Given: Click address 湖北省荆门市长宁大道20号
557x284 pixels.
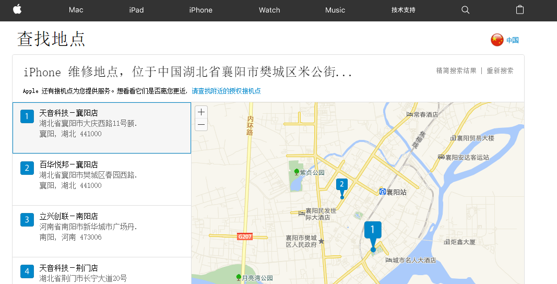Looking at the screenshot, I should pyautogui.click(x=83, y=278).
